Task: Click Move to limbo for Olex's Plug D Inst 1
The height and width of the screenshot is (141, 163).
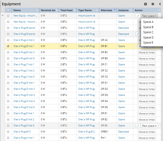Action: pos(147,83)
